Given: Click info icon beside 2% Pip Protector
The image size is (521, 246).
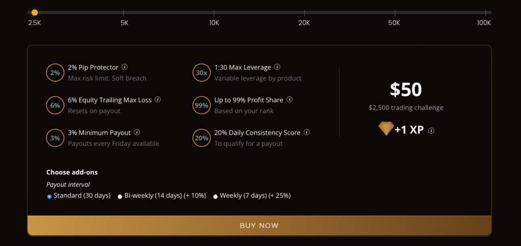Looking at the screenshot, I should tap(125, 67).
